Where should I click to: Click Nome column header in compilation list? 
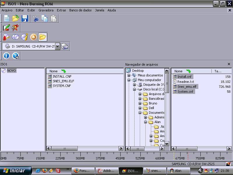[85, 71]
